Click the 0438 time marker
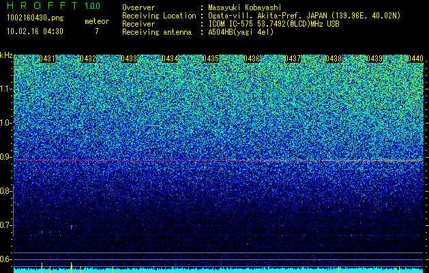Viewport: 429px width, 273px height. [334, 59]
